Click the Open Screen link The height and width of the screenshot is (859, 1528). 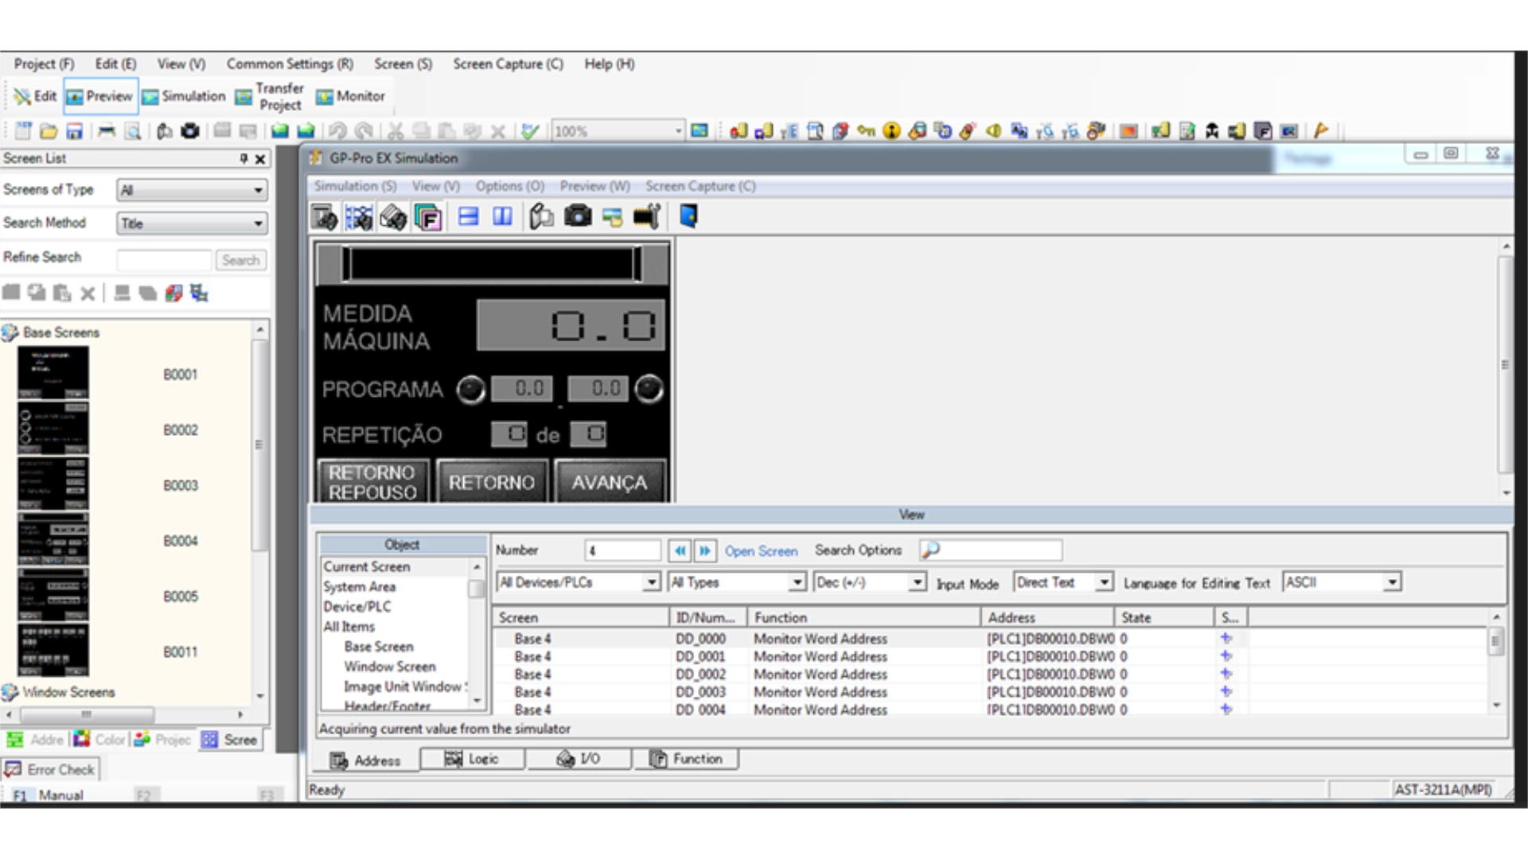pyautogui.click(x=760, y=551)
